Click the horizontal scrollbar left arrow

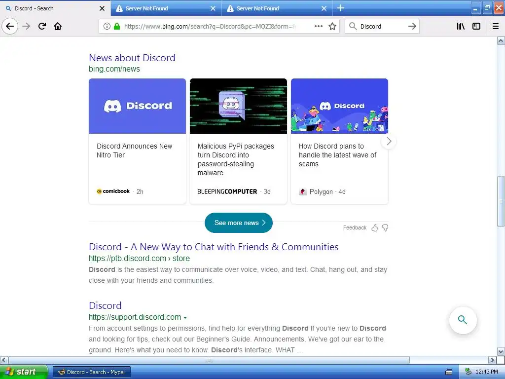[4, 360]
